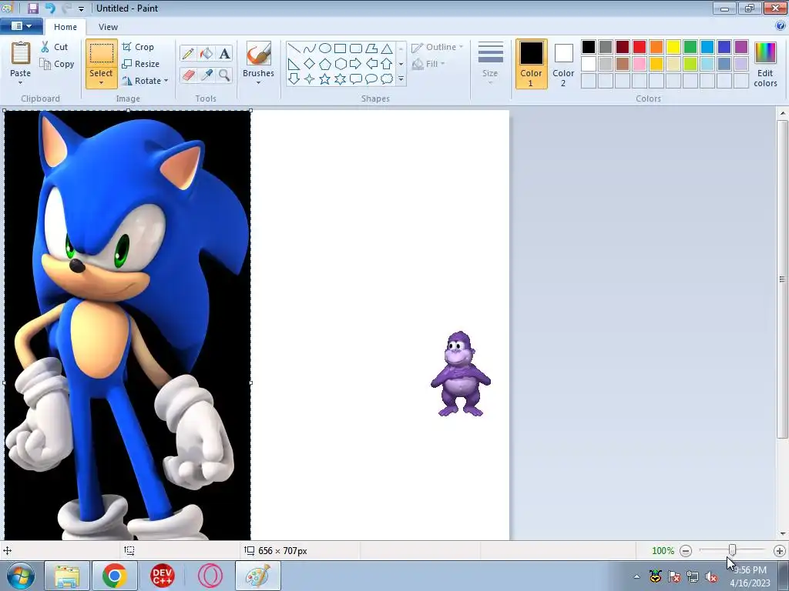Open the Size thickness dropdown

coord(490,62)
